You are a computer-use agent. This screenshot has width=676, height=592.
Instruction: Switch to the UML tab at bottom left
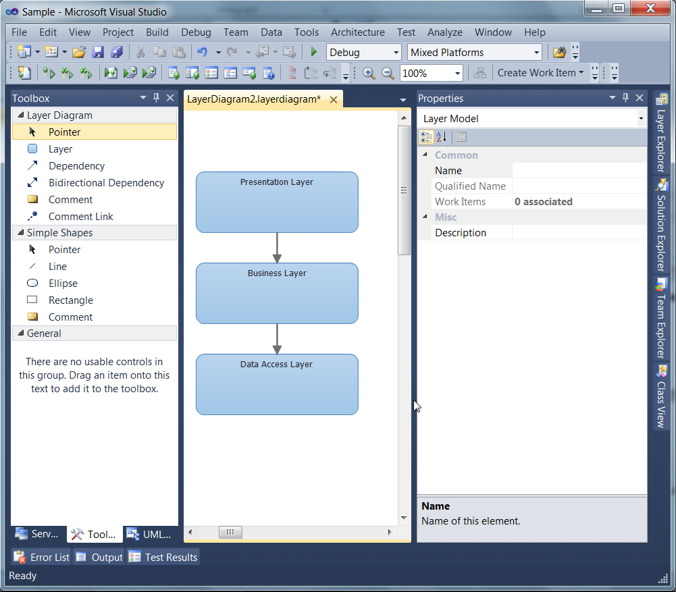[148, 535]
